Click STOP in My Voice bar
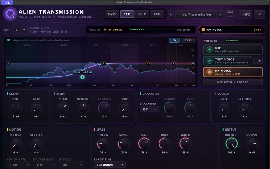This screenshot has height=169, width=270. coord(257,30)
